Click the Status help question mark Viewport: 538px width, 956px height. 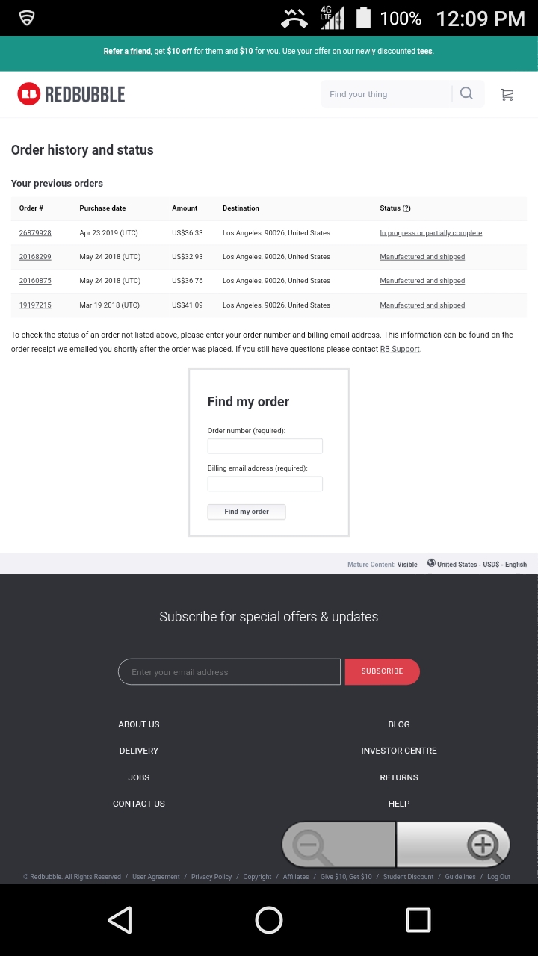click(406, 208)
